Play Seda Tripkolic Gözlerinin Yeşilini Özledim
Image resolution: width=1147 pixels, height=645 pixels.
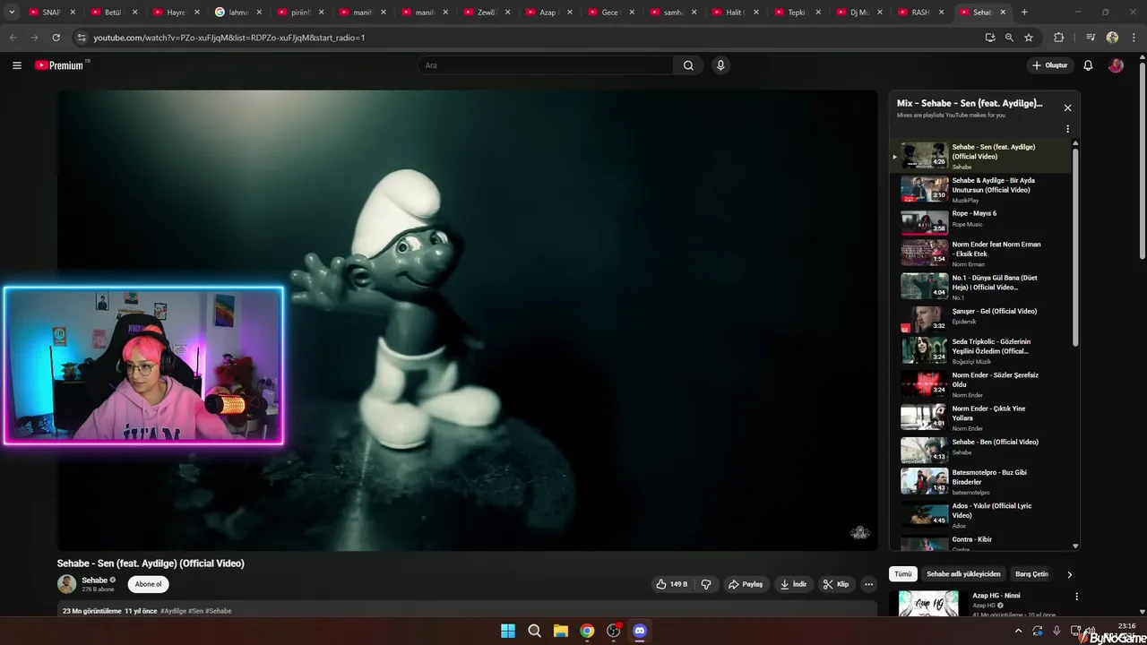(981, 350)
